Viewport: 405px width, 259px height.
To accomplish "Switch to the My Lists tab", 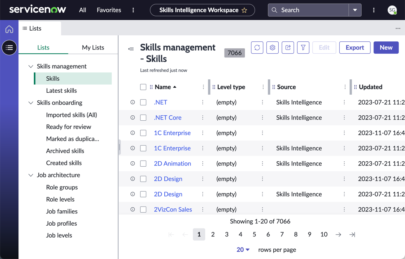I will click(x=93, y=48).
